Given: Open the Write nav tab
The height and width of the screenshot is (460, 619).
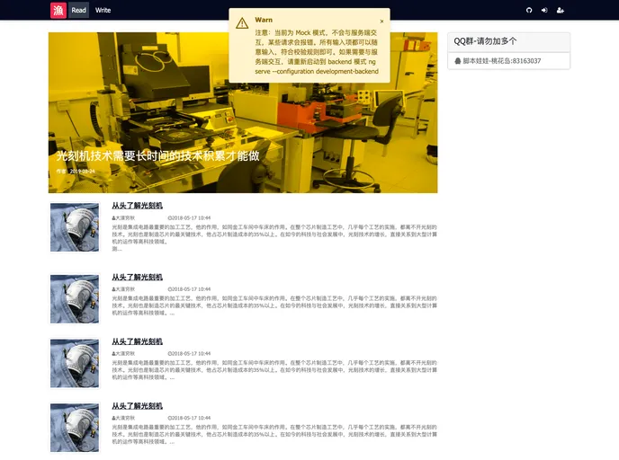Looking at the screenshot, I should 103,10.
